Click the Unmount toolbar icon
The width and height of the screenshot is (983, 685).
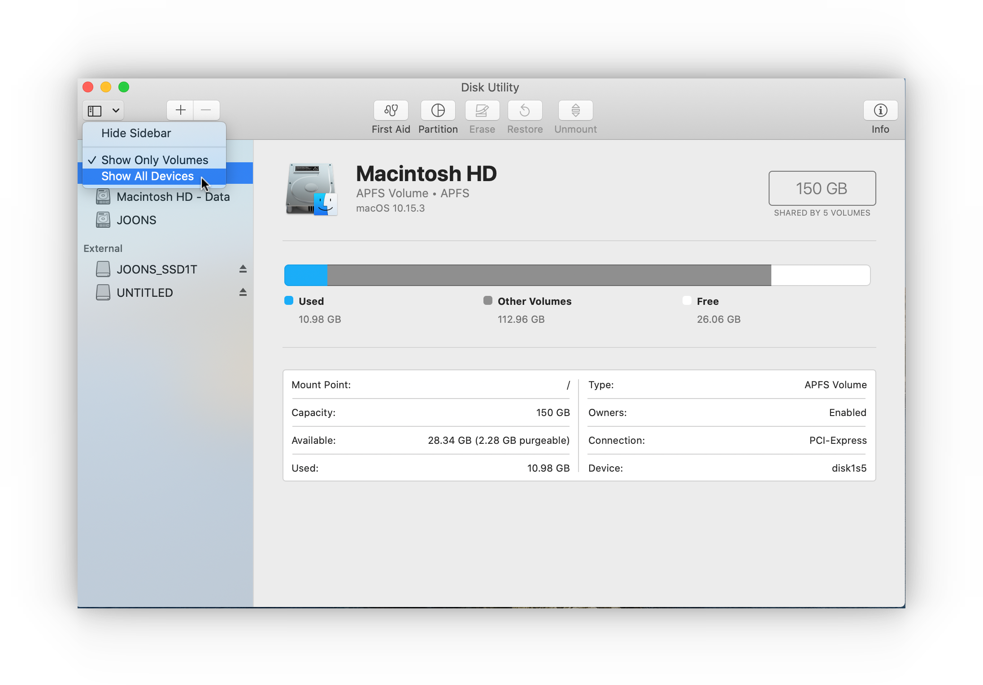575,110
